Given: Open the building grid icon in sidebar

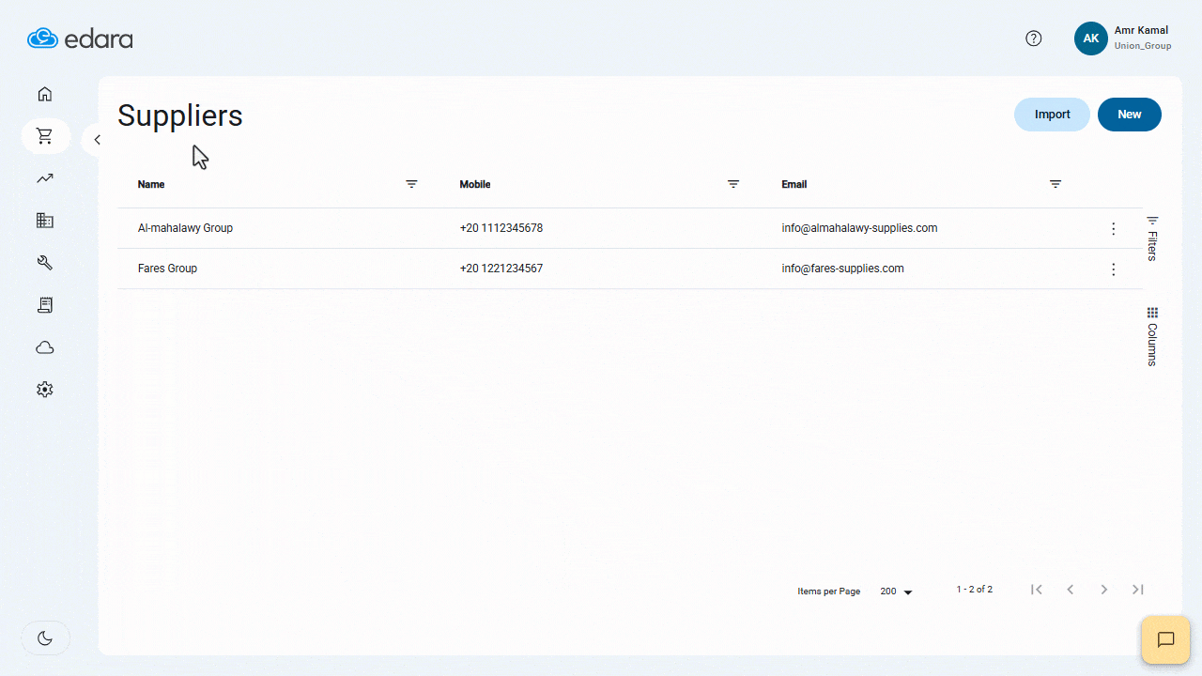Looking at the screenshot, I should click(x=44, y=221).
